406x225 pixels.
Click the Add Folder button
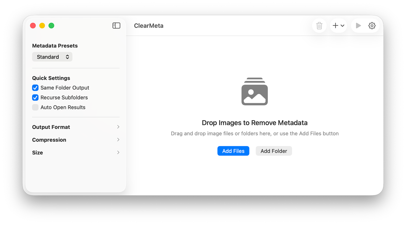pyautogui.click(x=274, y=151)
